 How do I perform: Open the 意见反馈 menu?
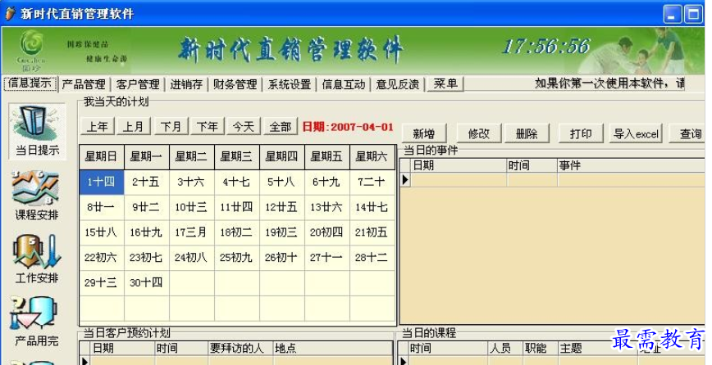click(x=397, y=84)
